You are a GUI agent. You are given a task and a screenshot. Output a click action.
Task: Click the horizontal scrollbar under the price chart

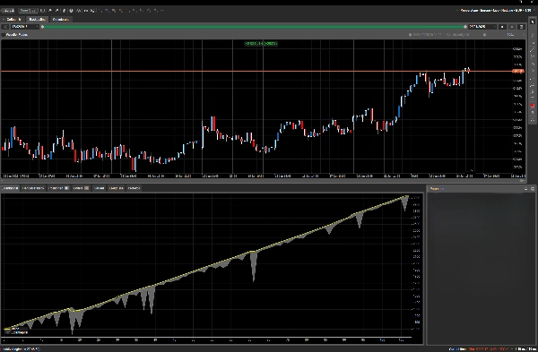click(x=263, y=180)
